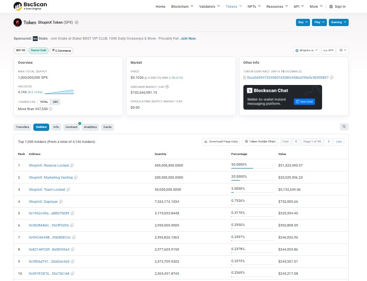367x281 pixels.
Task: Open ShopinX: Reserve Locked address
Action: [x=49, y=166]
